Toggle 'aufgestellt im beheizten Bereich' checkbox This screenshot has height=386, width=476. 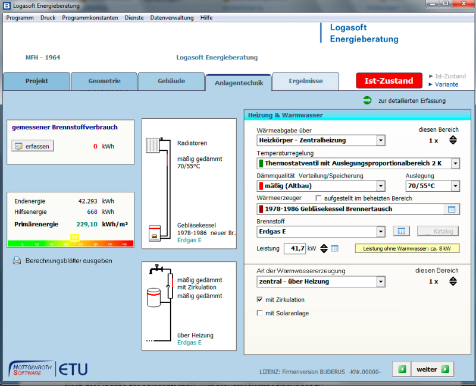(x=318, y=198)
